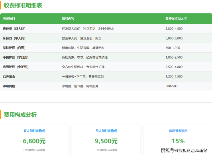Click the 6,800元 amount figure
212x155 pixels.
pos(34,141)
